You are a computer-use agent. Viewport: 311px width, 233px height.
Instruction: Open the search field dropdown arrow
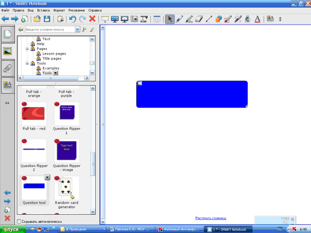(77, 29)
